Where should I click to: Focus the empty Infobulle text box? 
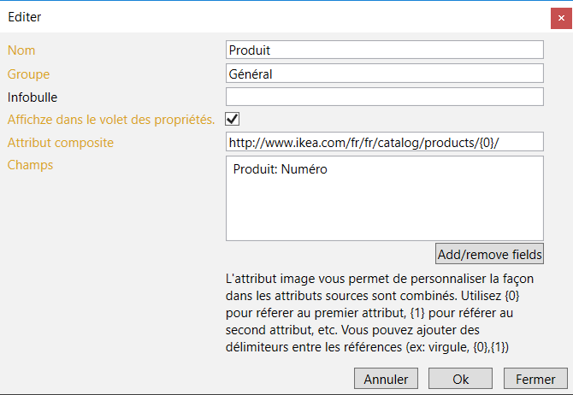click(x=385, y=97)
